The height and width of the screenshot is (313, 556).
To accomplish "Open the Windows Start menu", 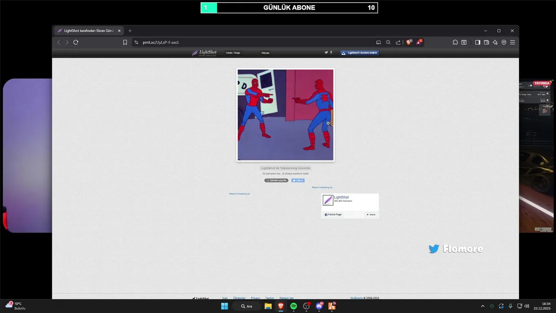I will pos(225,306).
